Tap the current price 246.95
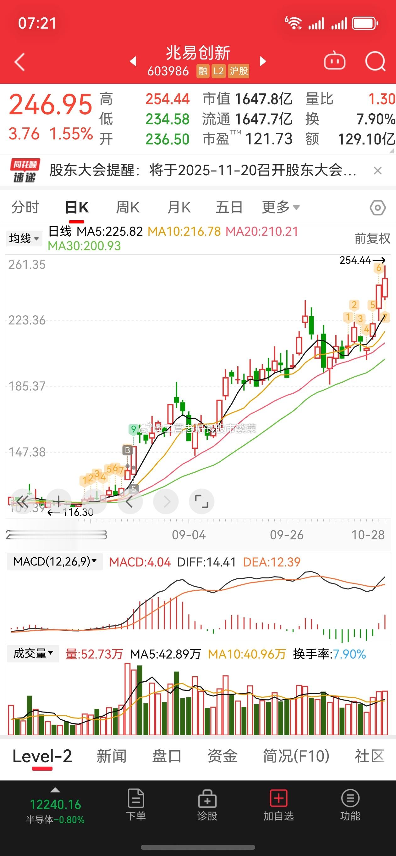 (50, 105)
